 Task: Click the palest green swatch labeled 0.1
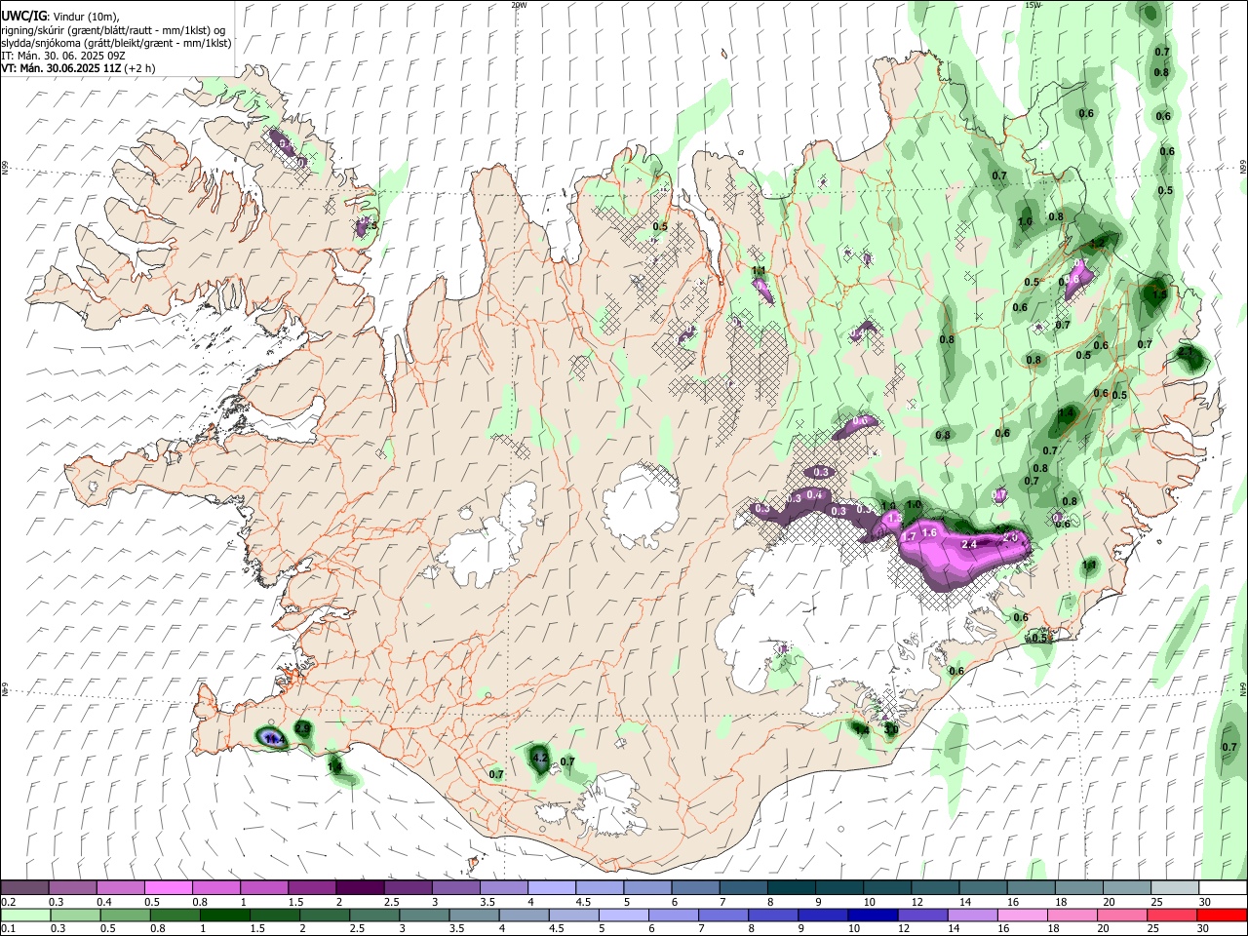[25, 915]
